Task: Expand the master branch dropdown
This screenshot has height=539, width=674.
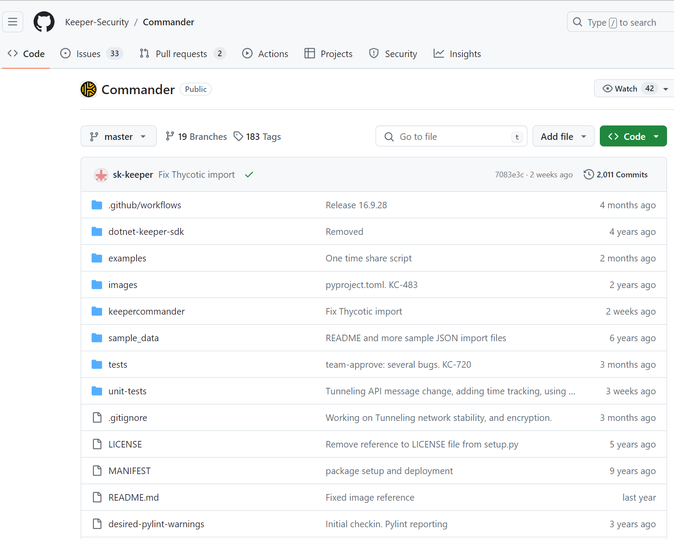Action: (x=118, y=136)
